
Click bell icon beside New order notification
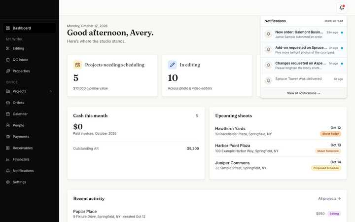coord(268,34)
